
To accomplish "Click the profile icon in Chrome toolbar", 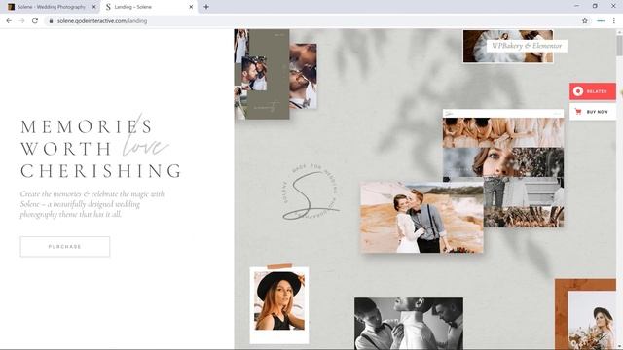I will point(601,21).
